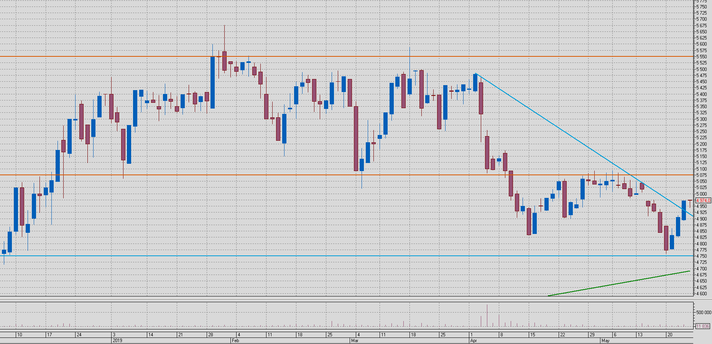Click the date label 20 on time axis
Viewport: 712px width, 344px height.
pyautogui.click(x=670, y=335)
